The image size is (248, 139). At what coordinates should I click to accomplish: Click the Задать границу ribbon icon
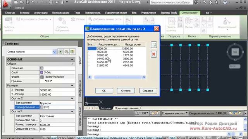point(171,21)
